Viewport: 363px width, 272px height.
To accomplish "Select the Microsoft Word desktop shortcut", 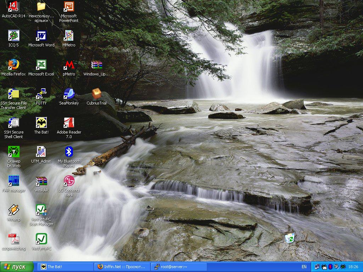I will point(41,39).
